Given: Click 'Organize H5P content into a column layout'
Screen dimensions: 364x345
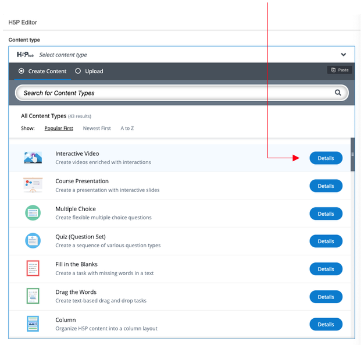Looking at the screenshot, I should click(106, 329).
